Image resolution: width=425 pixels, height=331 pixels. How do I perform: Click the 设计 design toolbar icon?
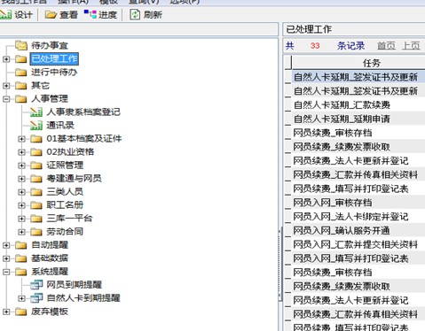pos(6,14)
